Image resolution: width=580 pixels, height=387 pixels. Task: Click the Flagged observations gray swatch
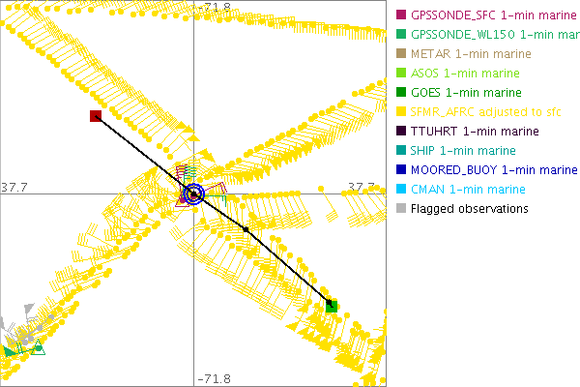(x=401, y=208)
